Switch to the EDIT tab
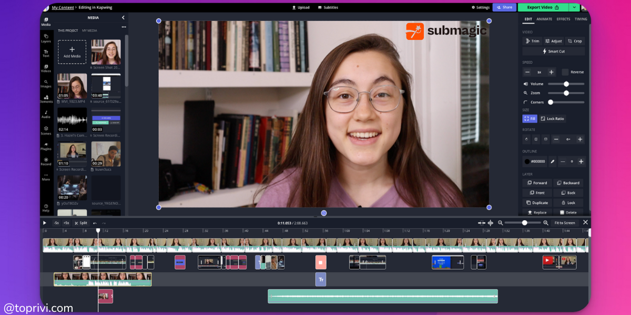 528,19
